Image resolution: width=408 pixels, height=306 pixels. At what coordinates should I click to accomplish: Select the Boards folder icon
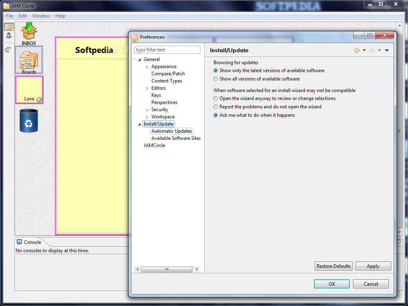[x=29, y=60]
